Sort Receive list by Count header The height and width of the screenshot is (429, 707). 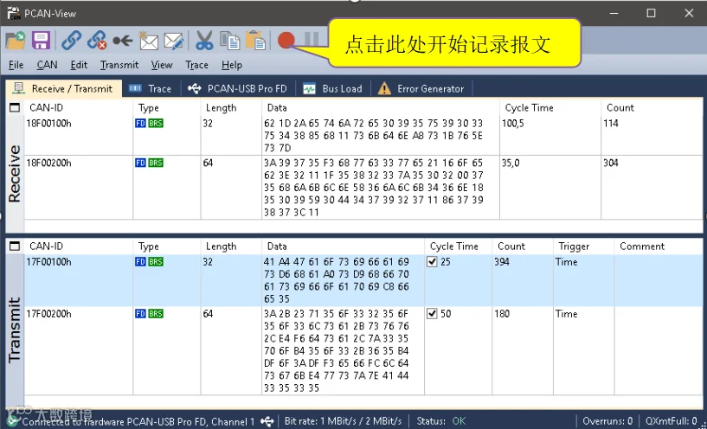(x=651, y=108)
